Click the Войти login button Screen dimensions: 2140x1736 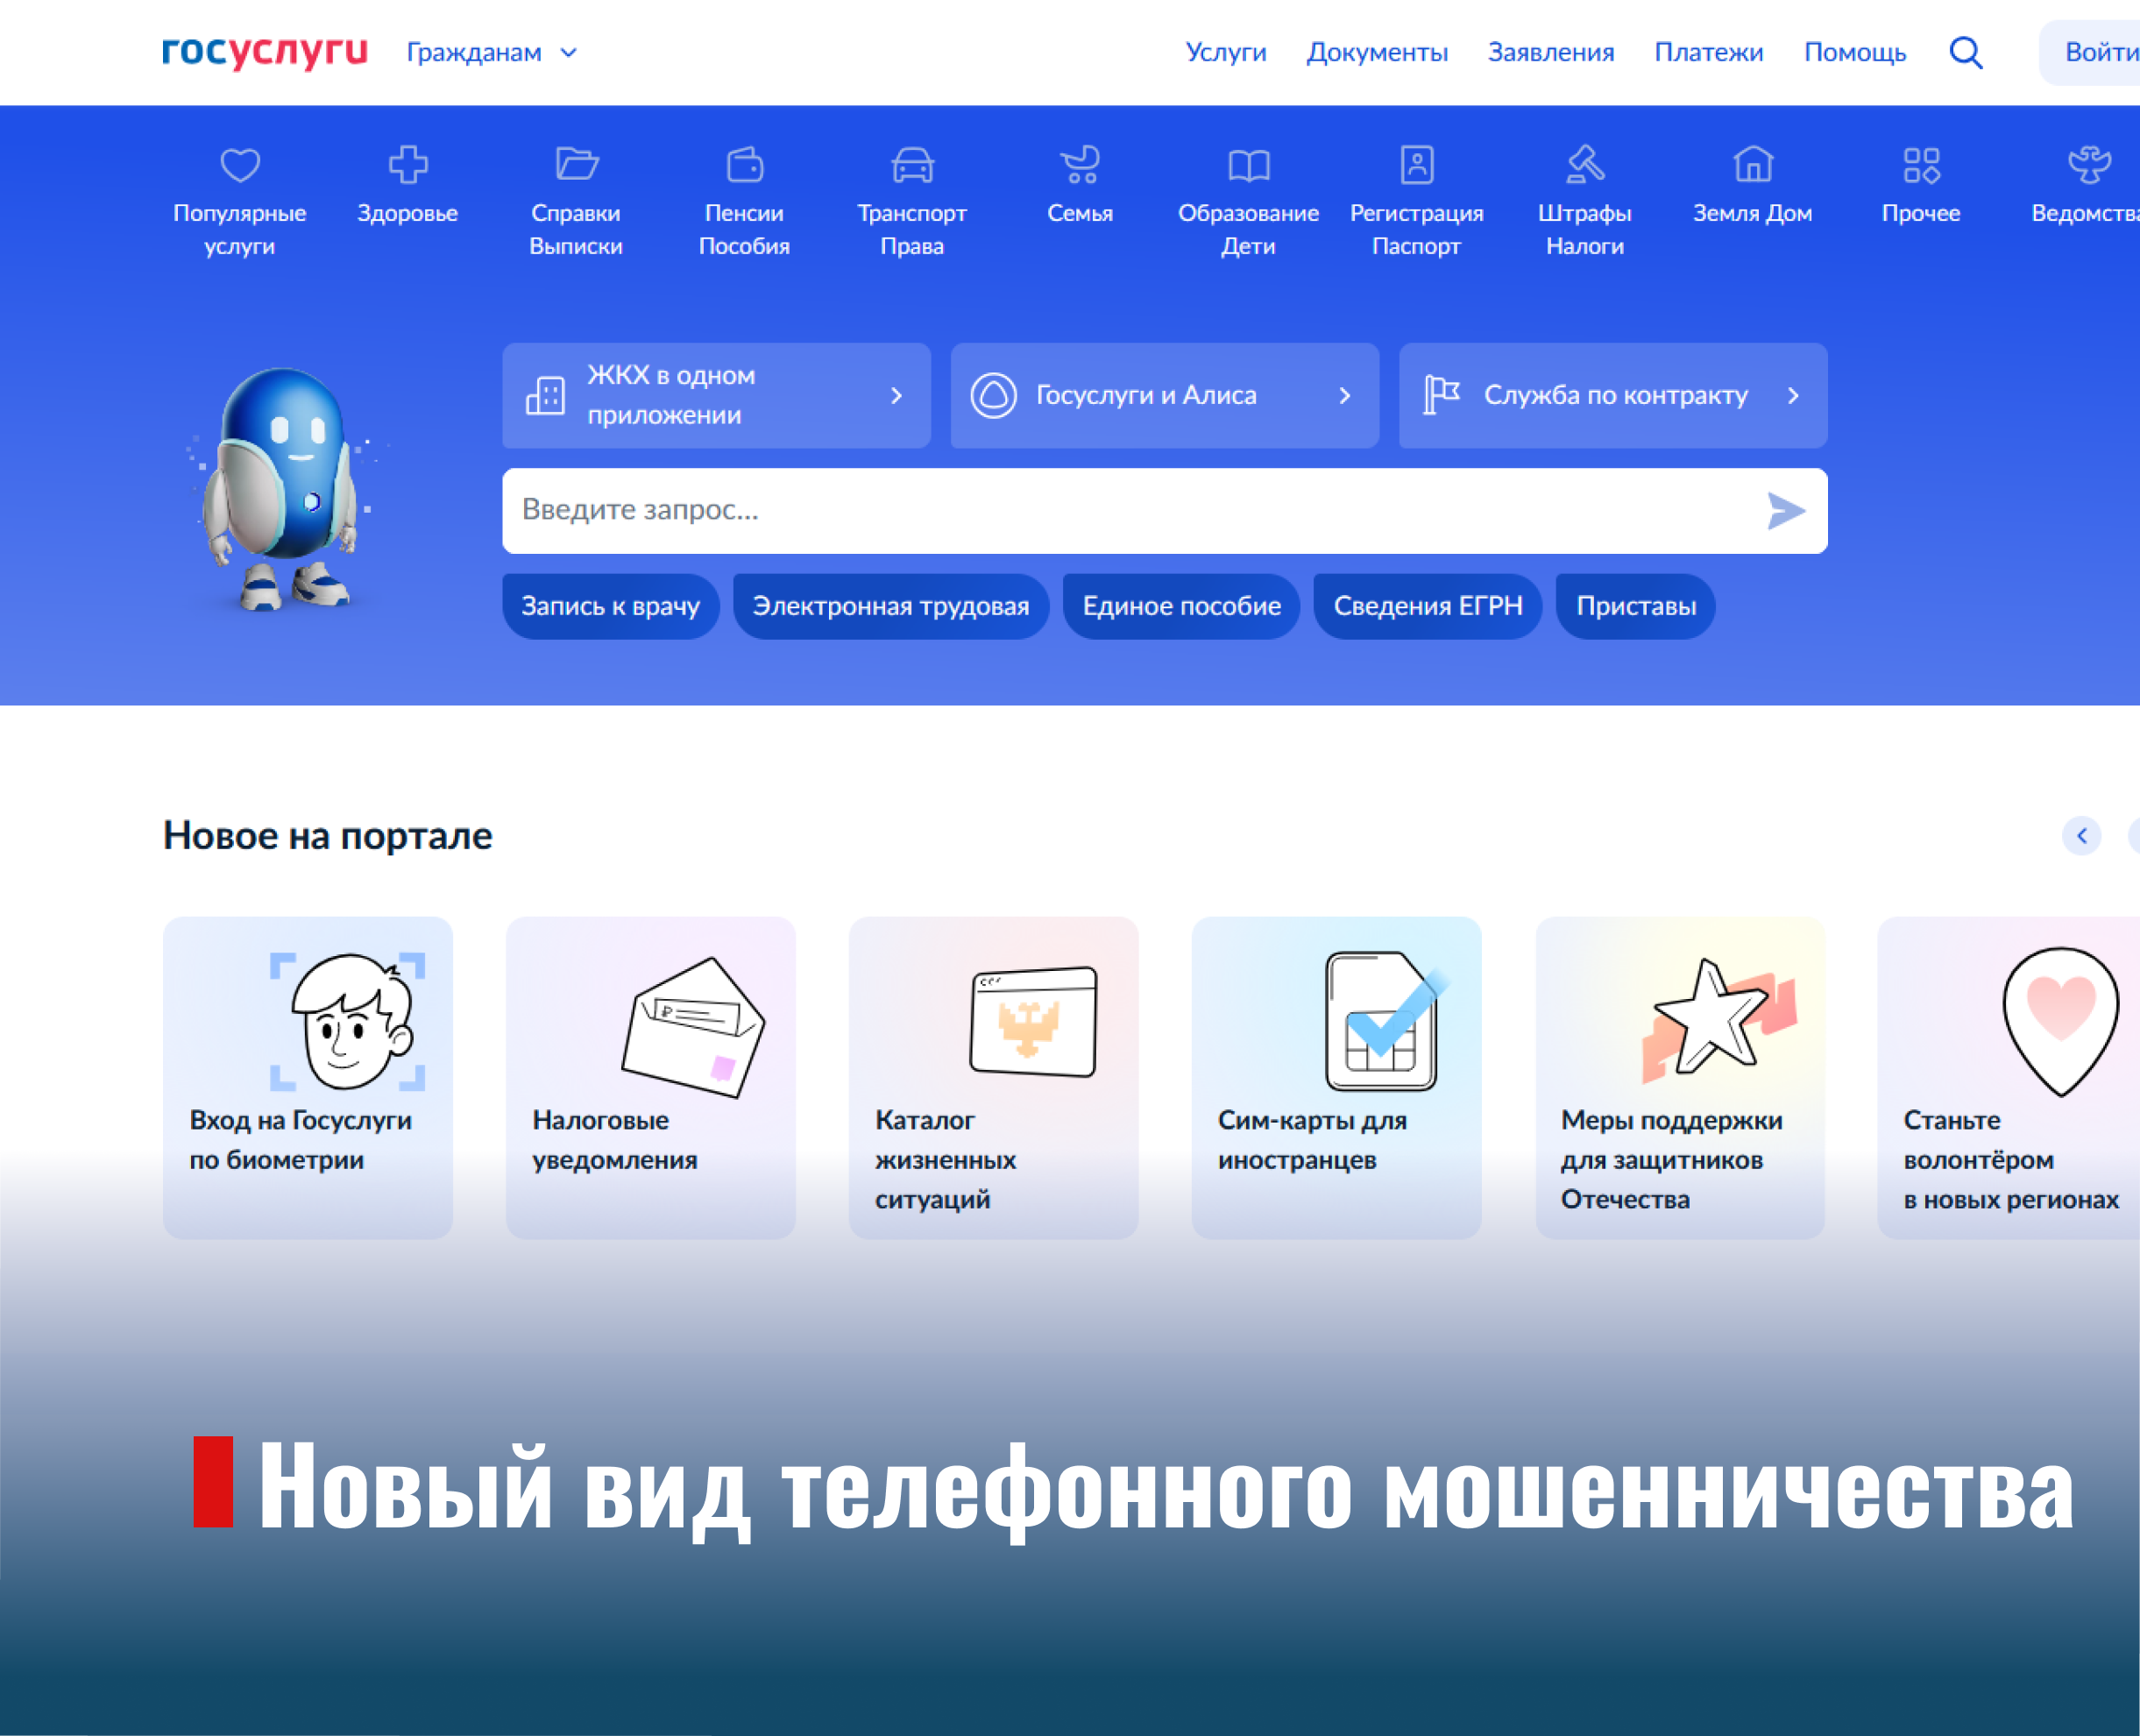click(2100, 52)
